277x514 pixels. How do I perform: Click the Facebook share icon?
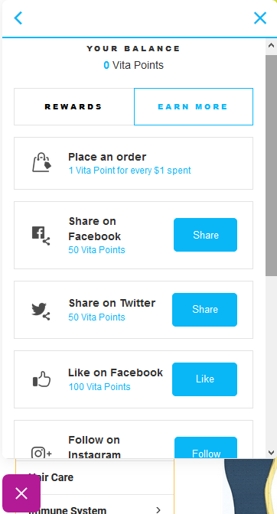(x=41, y=236)
